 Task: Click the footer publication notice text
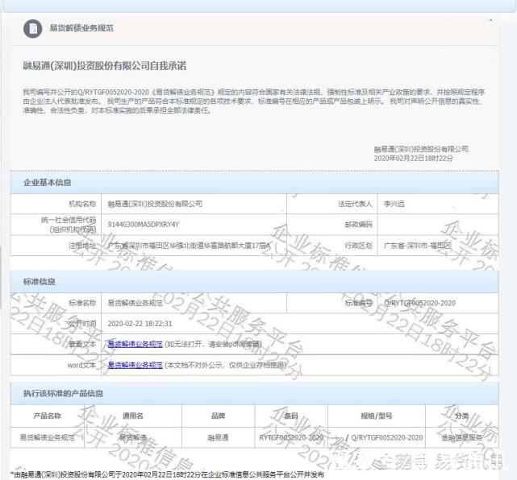(167, 474)
